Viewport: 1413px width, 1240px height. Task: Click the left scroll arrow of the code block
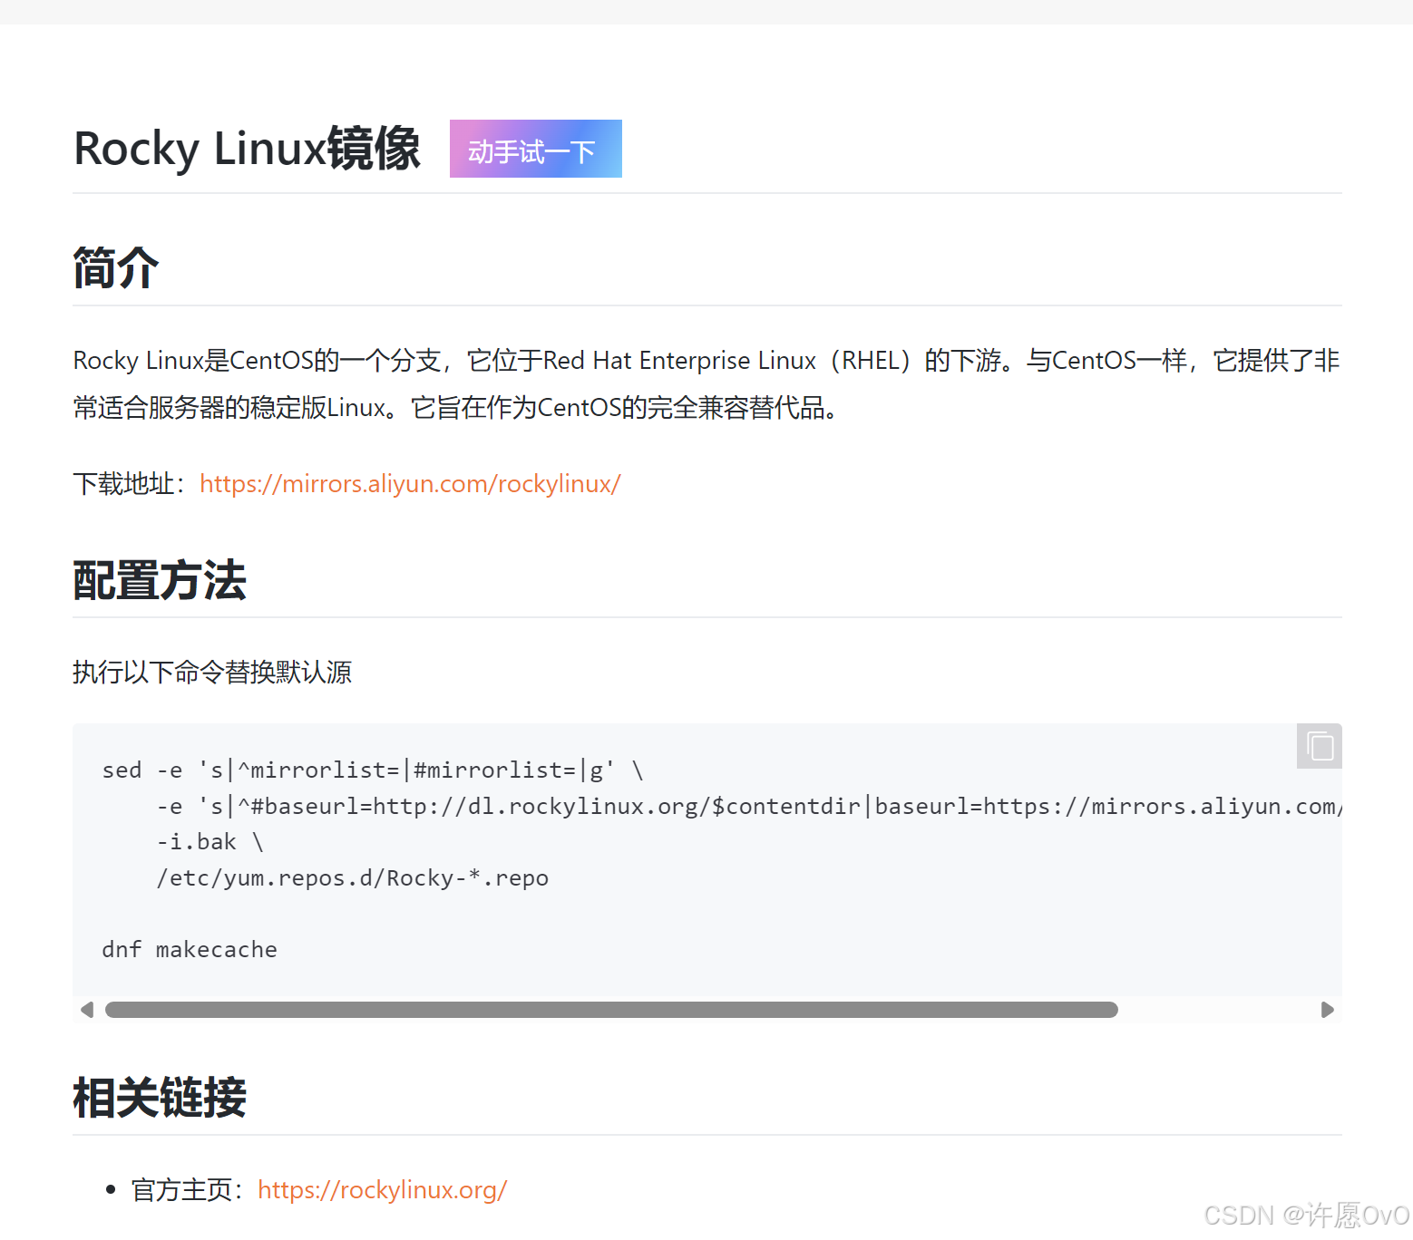click(x=87, y=1009)
